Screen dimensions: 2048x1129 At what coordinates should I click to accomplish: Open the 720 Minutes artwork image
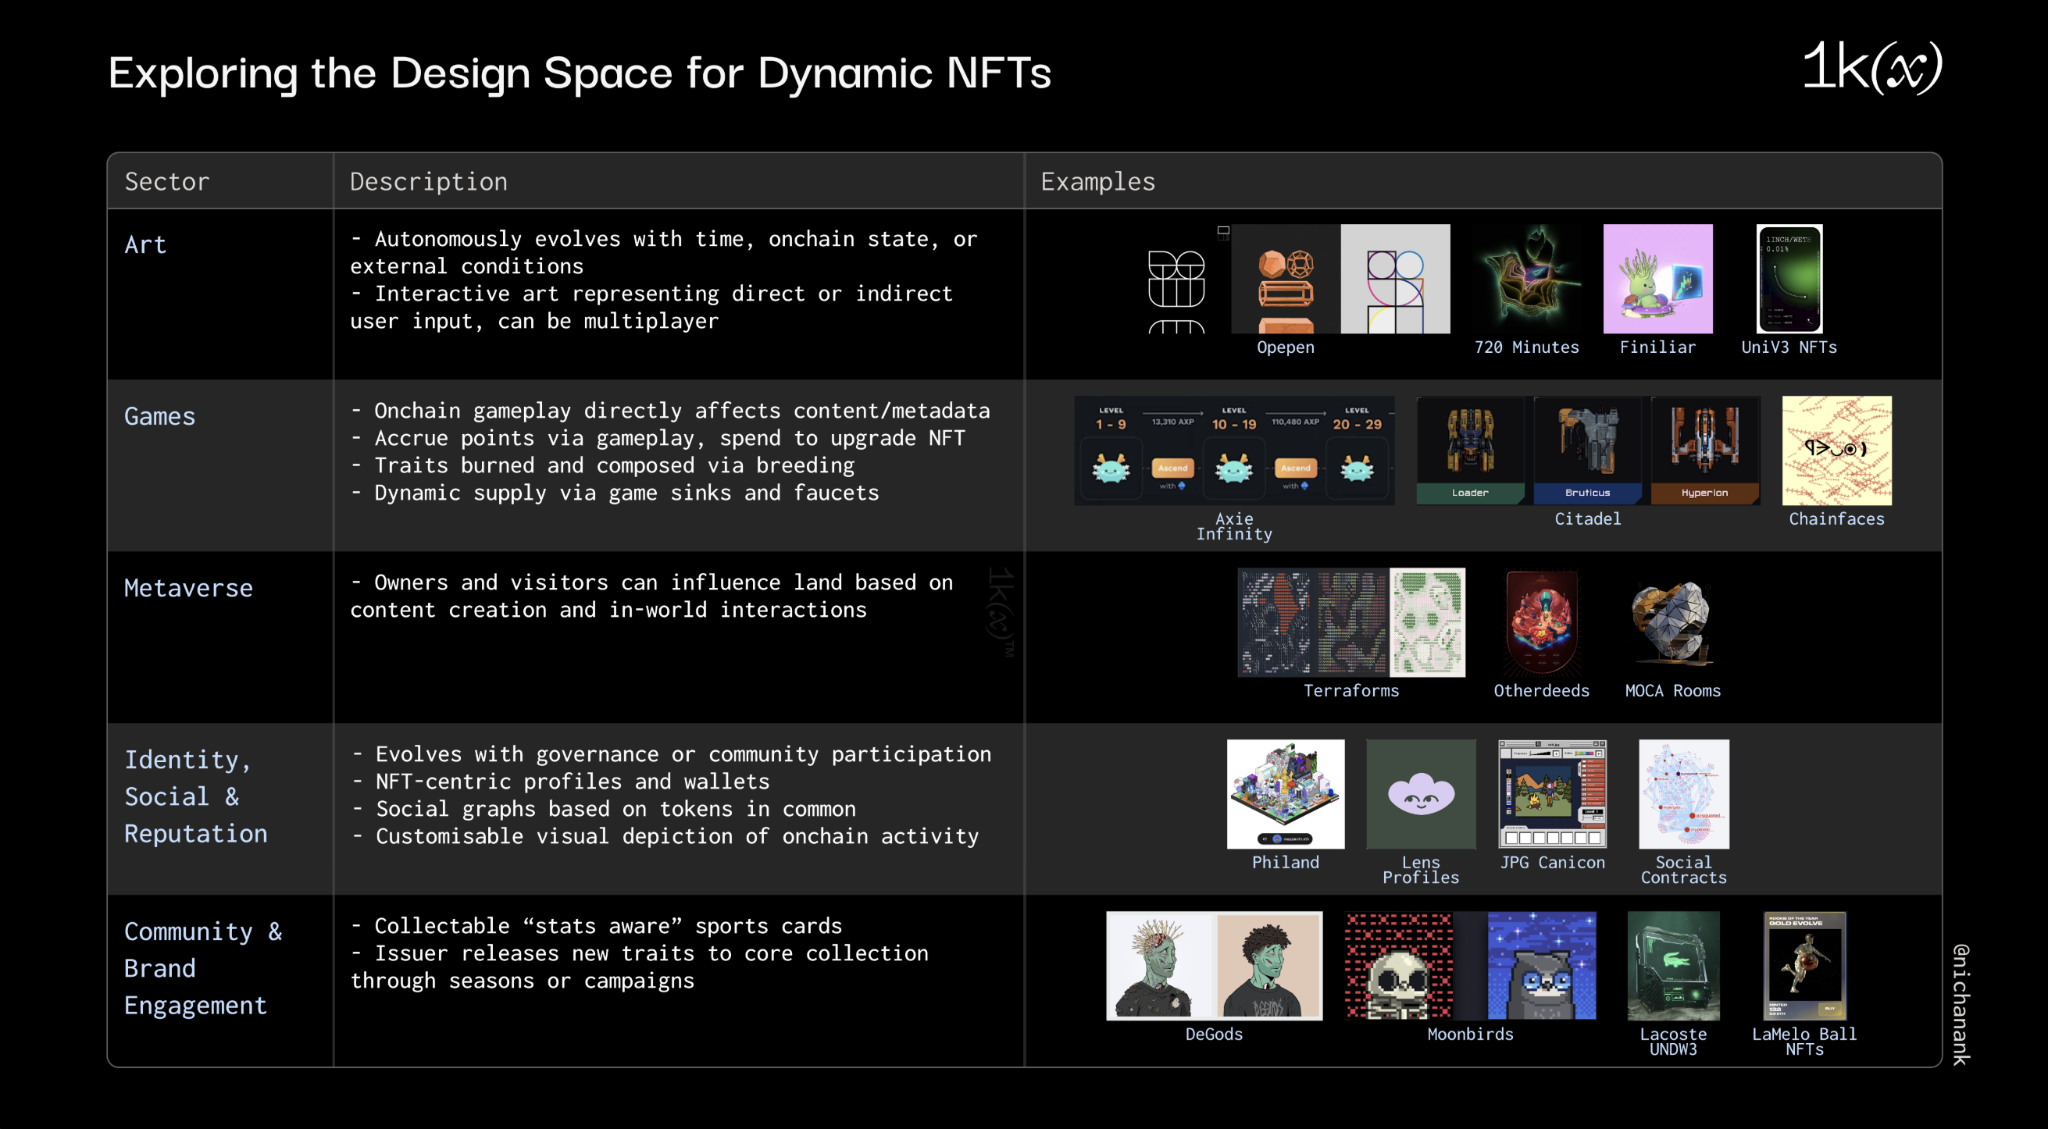point(1525,278)
